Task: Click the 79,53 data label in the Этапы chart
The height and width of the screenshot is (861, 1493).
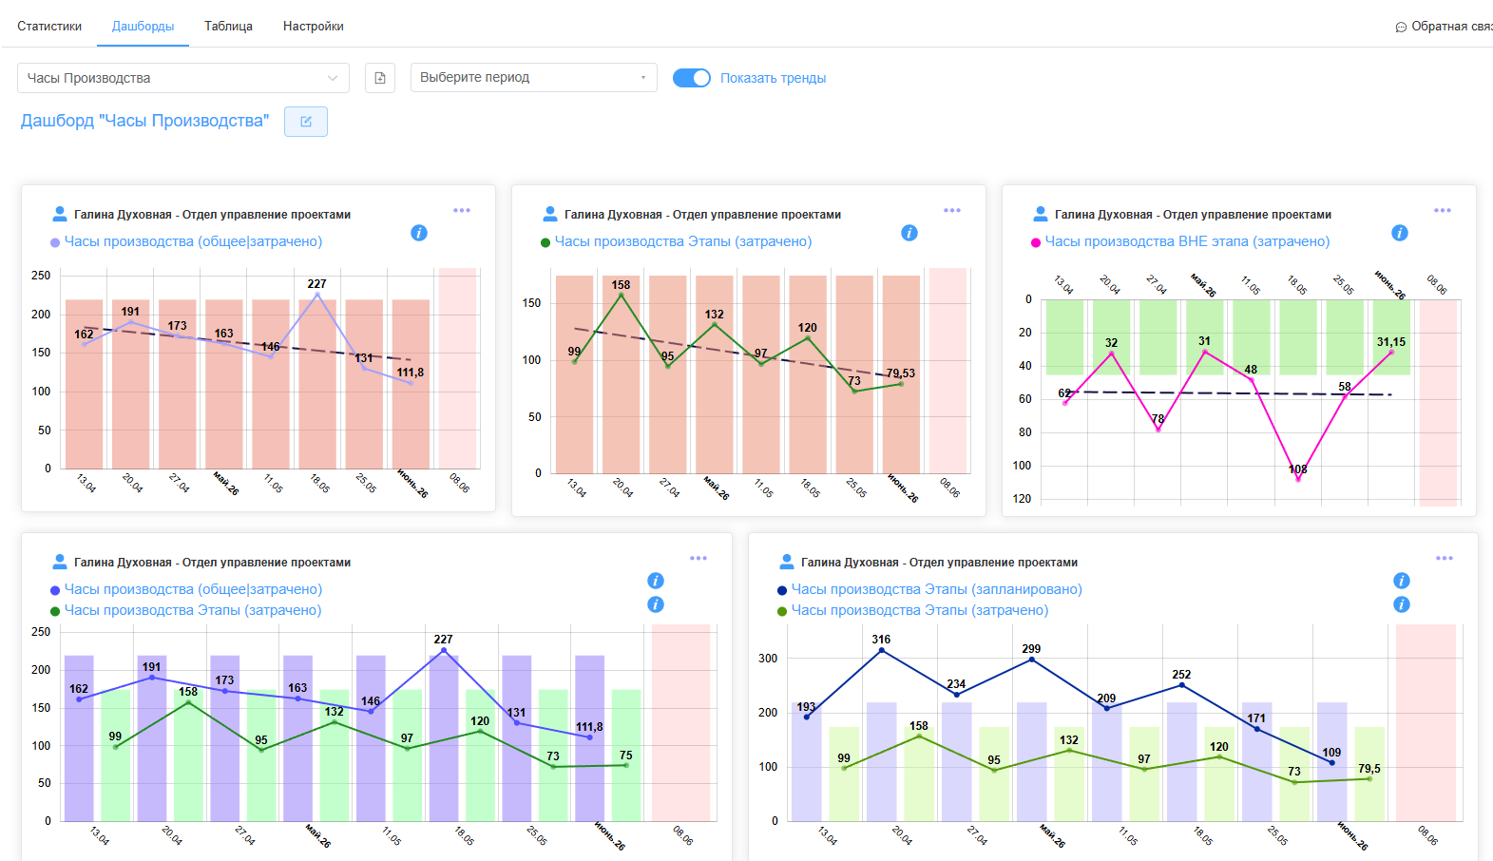Action: [x=901, y=373]
